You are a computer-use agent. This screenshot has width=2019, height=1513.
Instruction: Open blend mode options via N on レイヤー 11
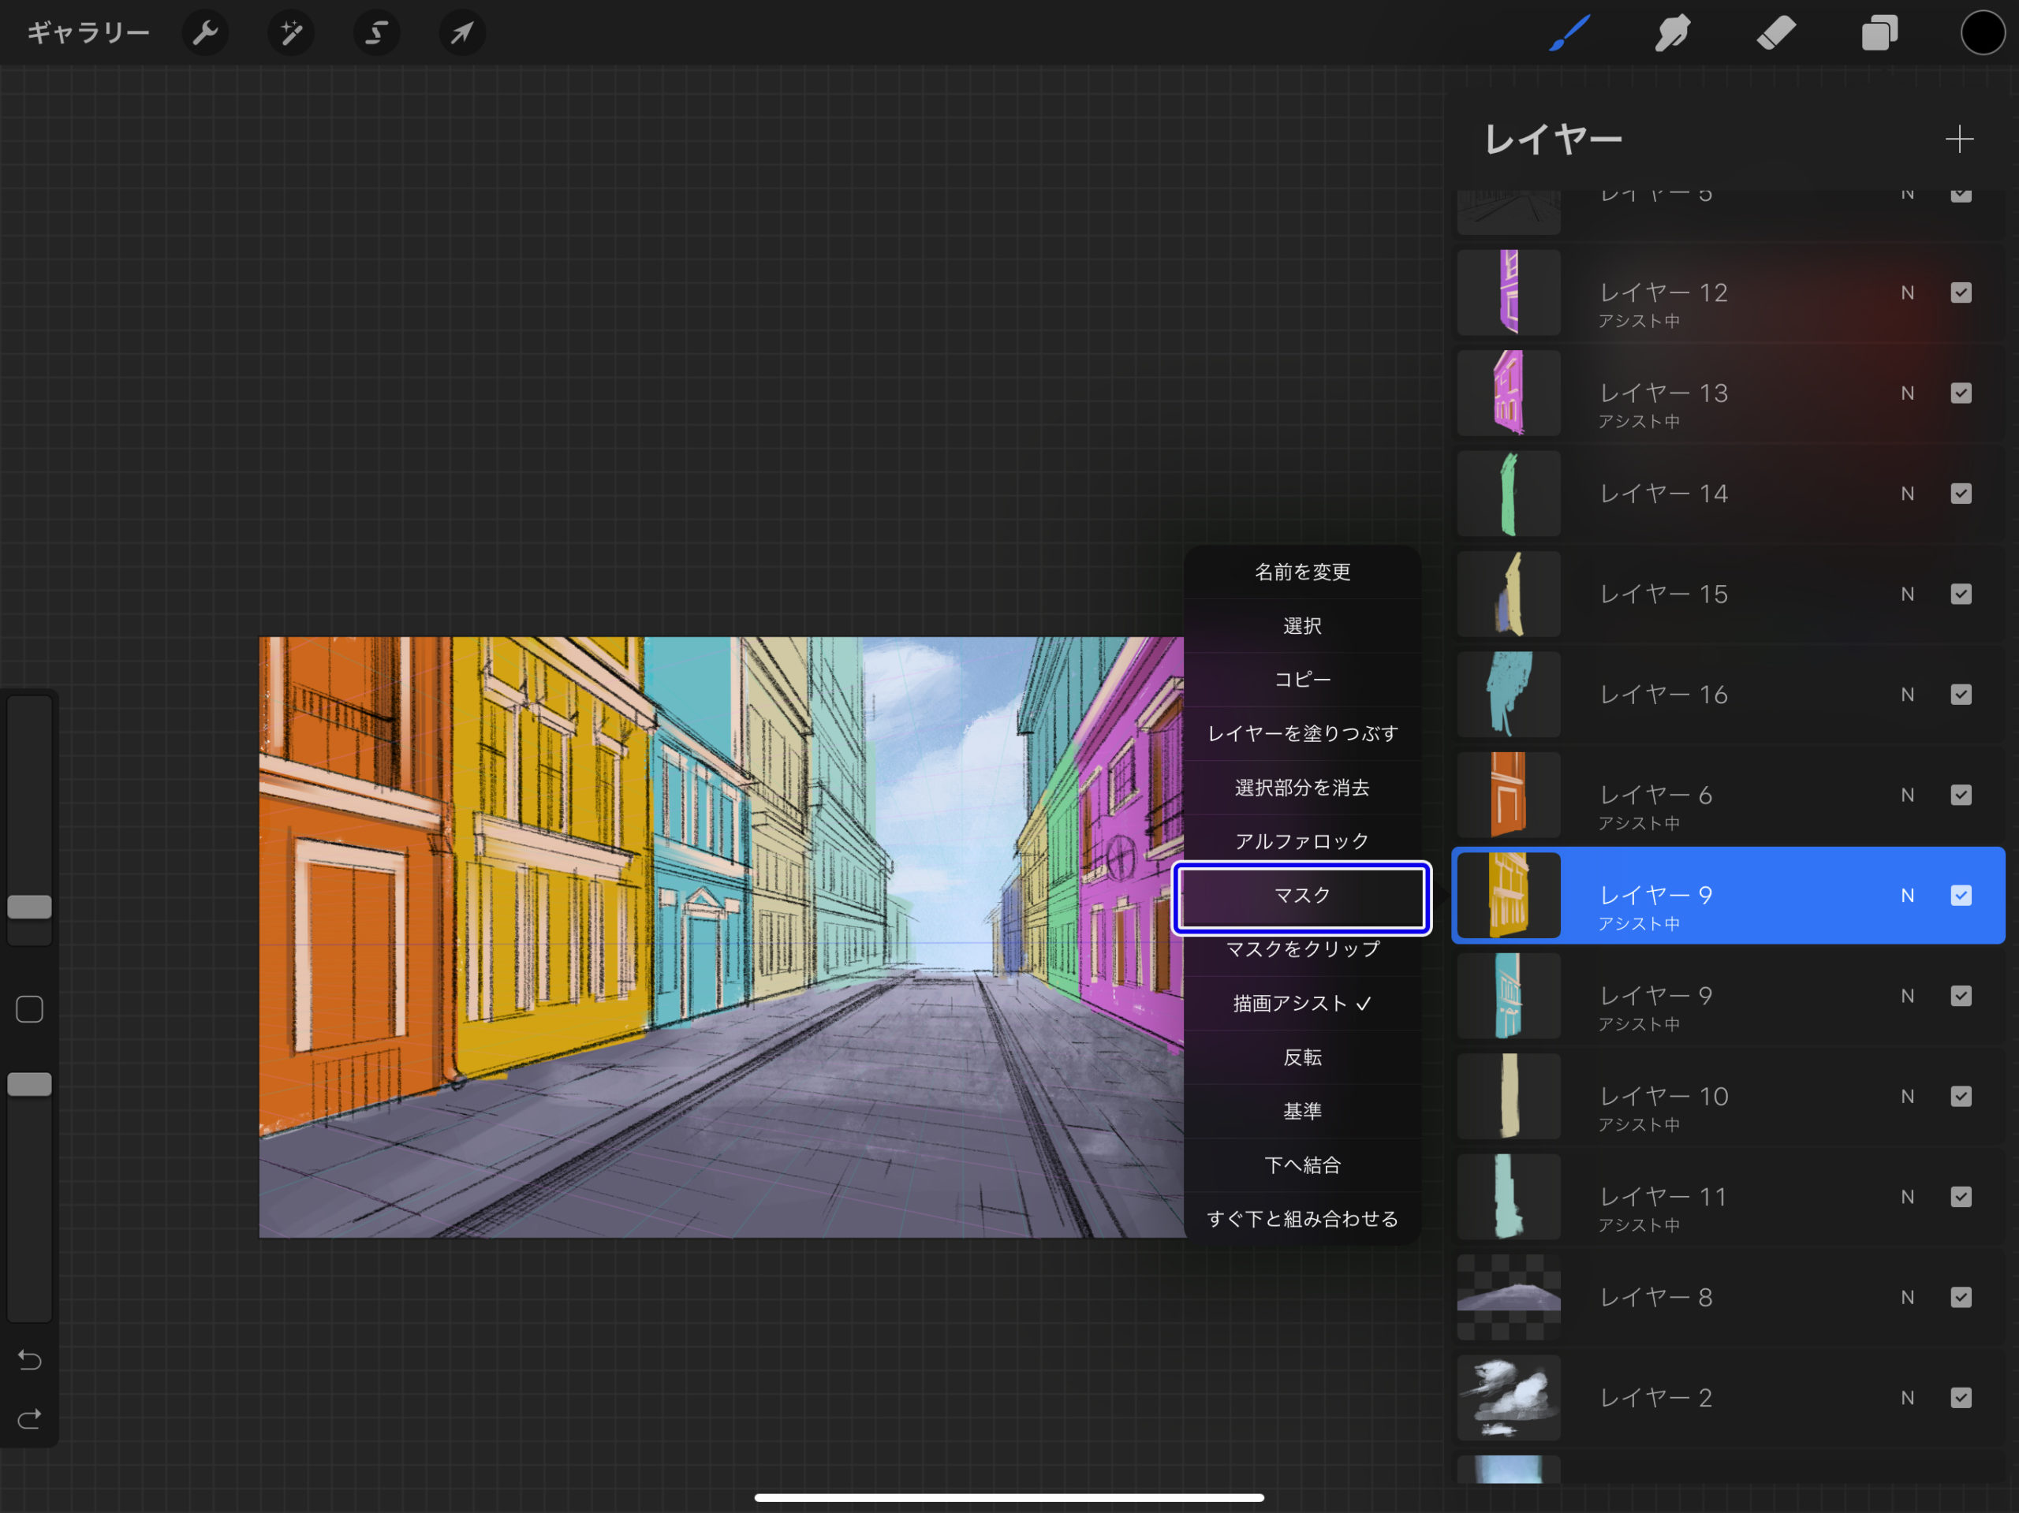(1907, 1196)
